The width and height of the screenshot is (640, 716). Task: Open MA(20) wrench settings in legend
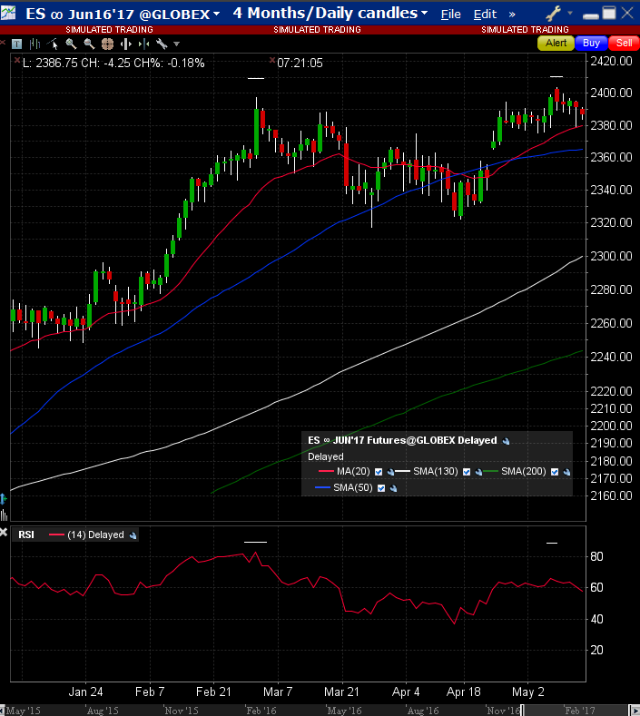click(389, 472)
